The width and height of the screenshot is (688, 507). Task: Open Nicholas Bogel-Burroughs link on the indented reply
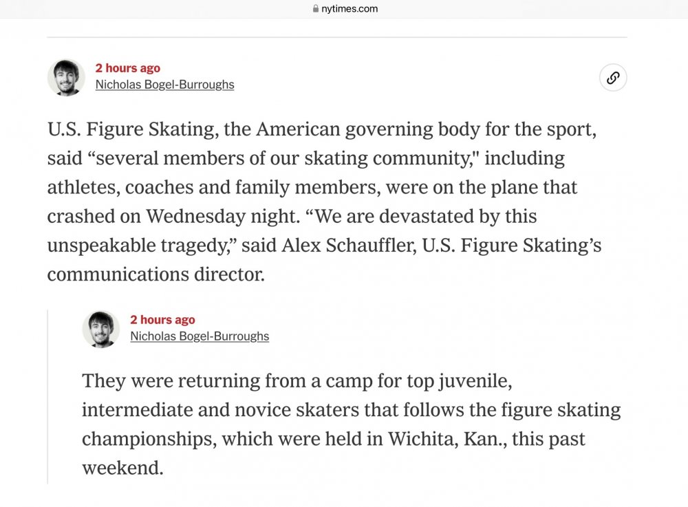pos(200,336)
